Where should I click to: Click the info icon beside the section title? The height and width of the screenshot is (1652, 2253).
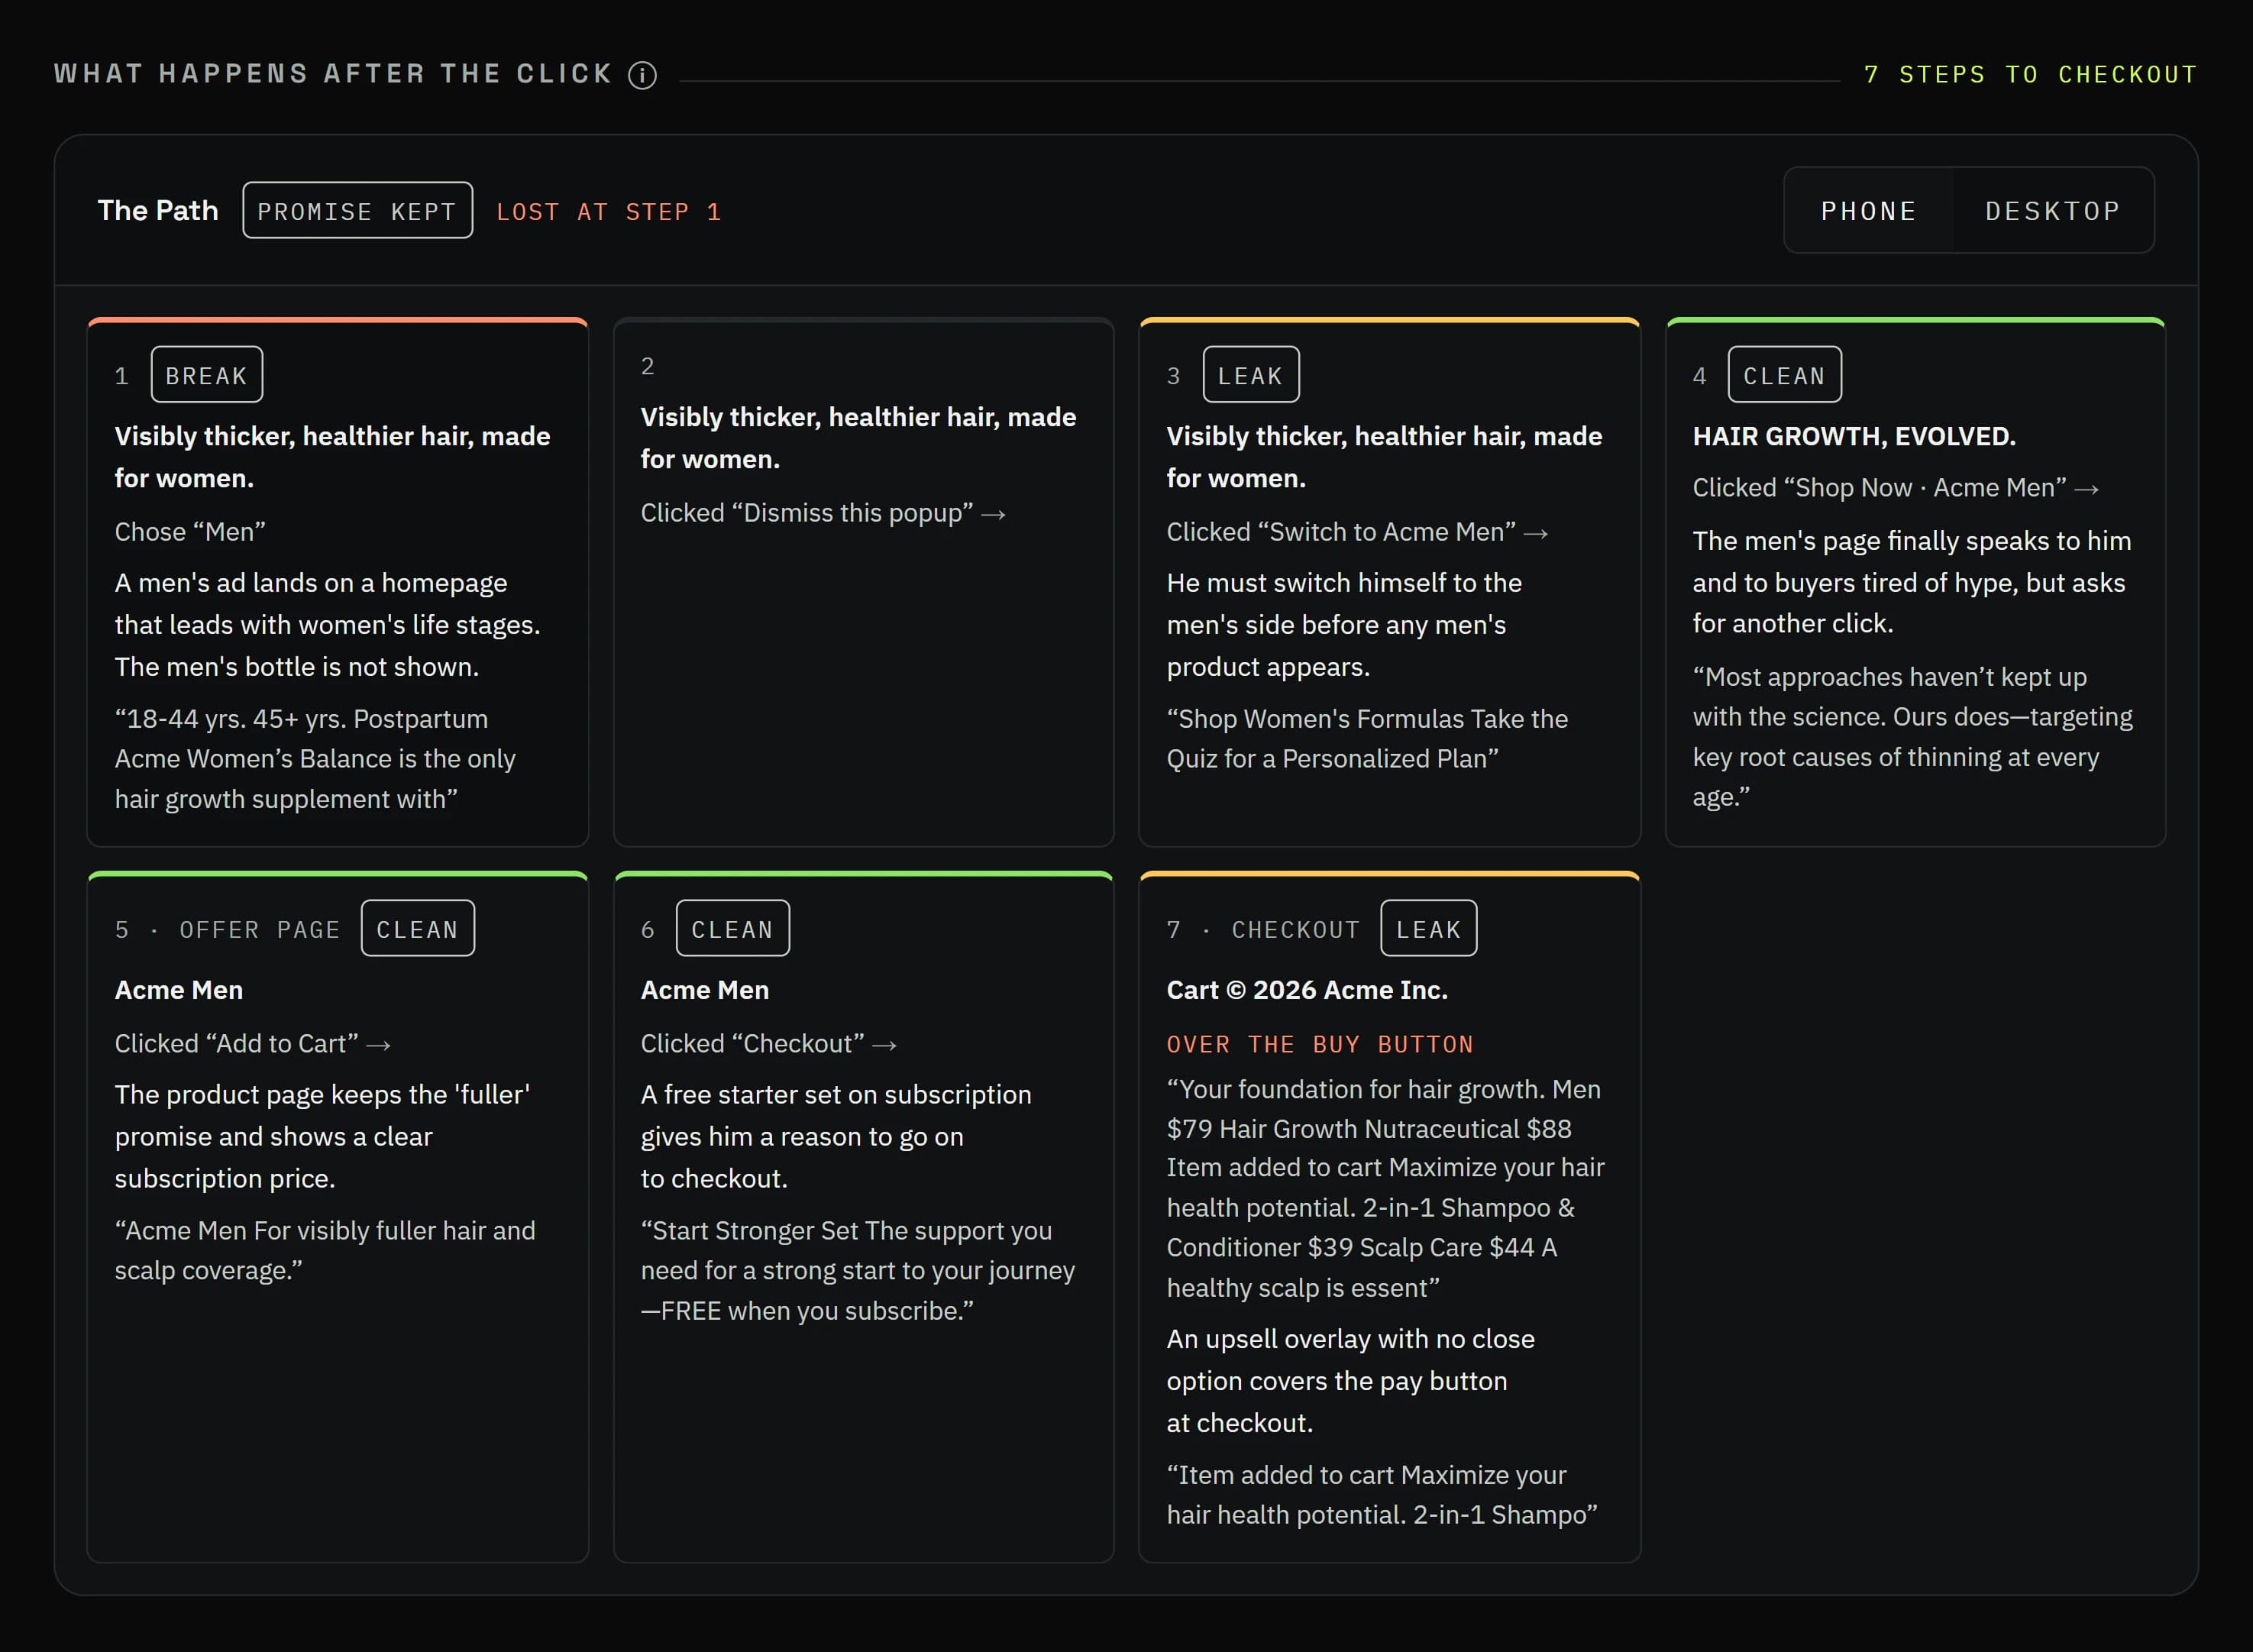[x=642, y=75]
